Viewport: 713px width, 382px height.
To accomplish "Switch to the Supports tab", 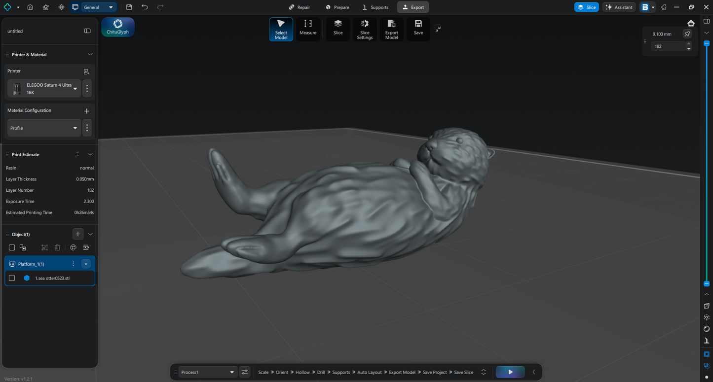I will point(375,7).
